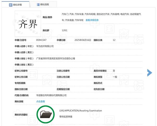Click the flow icon on 商标流程 tab
Image resolution: width=157 pixels, height=126 pixels.
coord(38,4)
